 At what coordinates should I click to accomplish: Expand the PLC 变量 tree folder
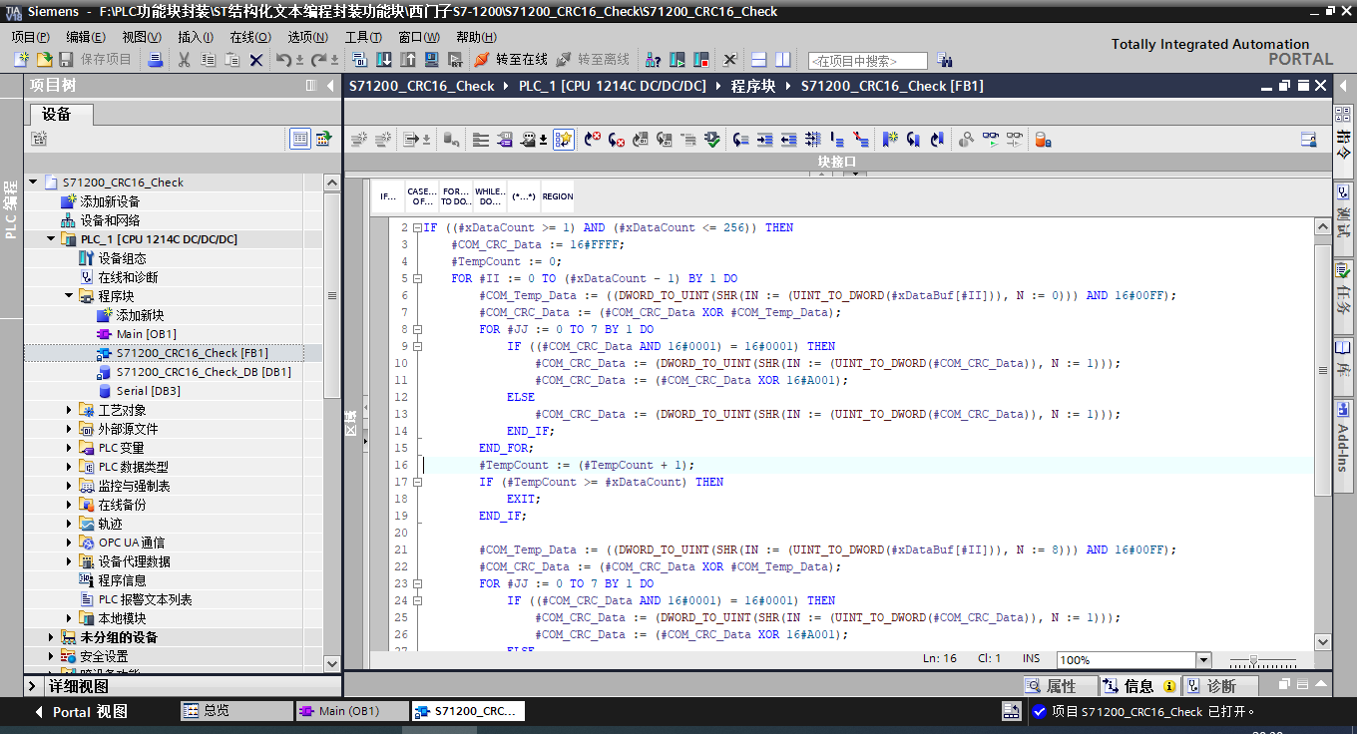point(69,448)
